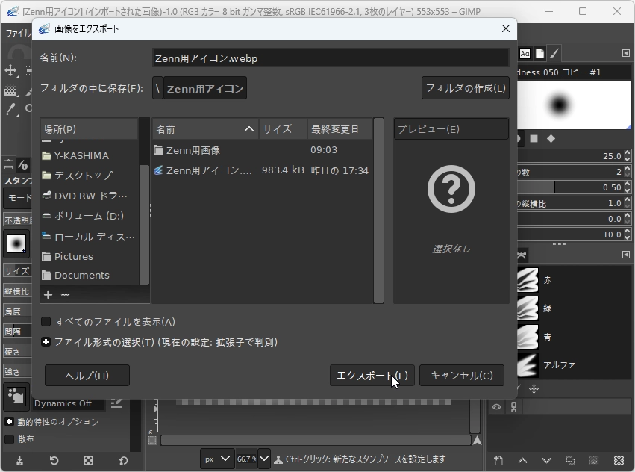This screenshot has width=635, height=472.
Task: Open the Fonts tab in brush dock
Action: pyautogui.click(x=525, y=54)
